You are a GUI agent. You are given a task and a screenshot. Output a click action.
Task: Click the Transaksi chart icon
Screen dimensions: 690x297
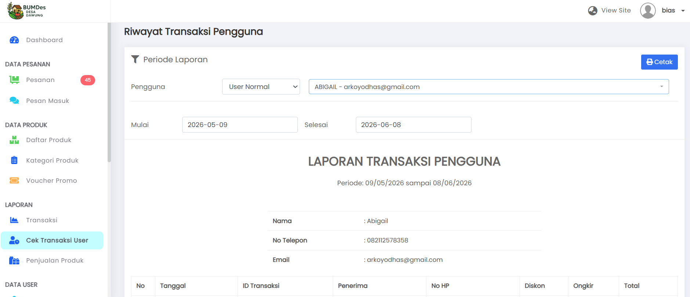point(14,220)
